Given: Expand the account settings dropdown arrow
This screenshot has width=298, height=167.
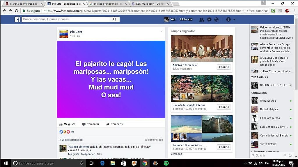Looking at the screenshot, I should 234,19.
